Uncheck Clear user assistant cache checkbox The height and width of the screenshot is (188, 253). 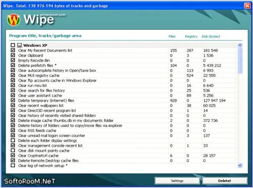pos(13,95)
